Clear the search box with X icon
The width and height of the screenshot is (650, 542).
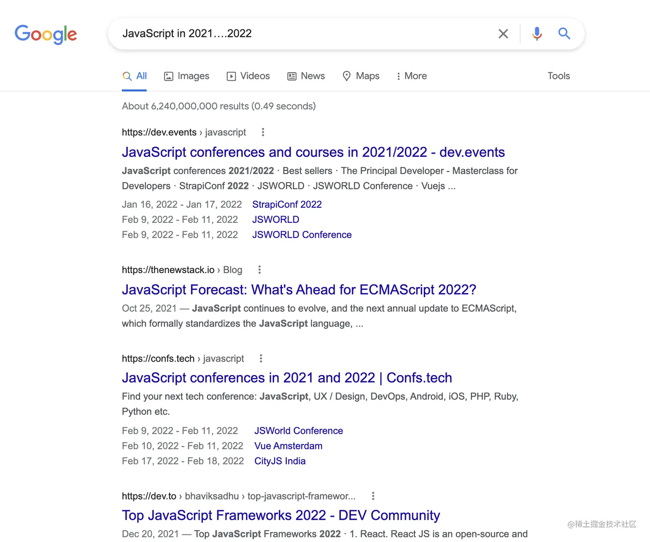[503, 33]
